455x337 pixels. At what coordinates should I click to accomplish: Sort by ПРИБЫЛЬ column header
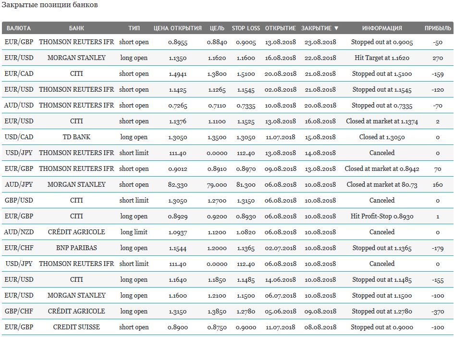(x=438, y=28)
